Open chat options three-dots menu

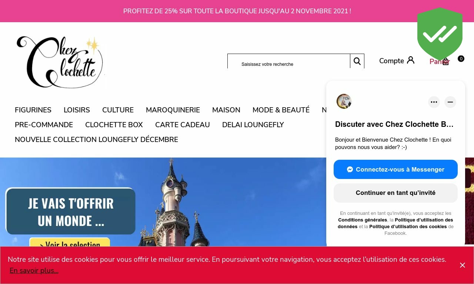(x=434, y=102)
